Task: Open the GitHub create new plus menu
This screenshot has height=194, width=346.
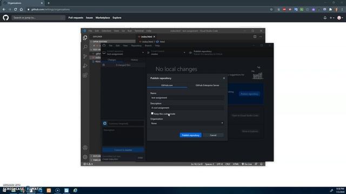Action: pyautogui.click(x=331, y=18)
